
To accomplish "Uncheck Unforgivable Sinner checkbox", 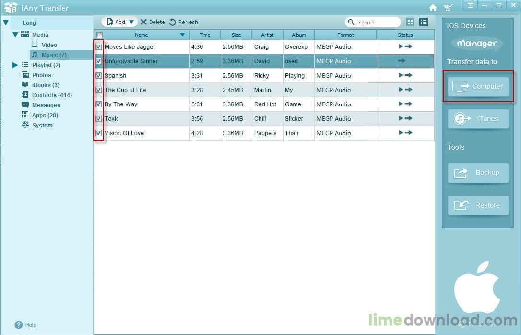I will coord(99,61).
